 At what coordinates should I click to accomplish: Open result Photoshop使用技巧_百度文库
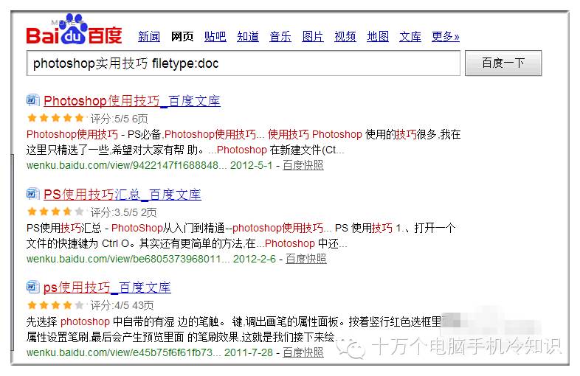(132, 100)
